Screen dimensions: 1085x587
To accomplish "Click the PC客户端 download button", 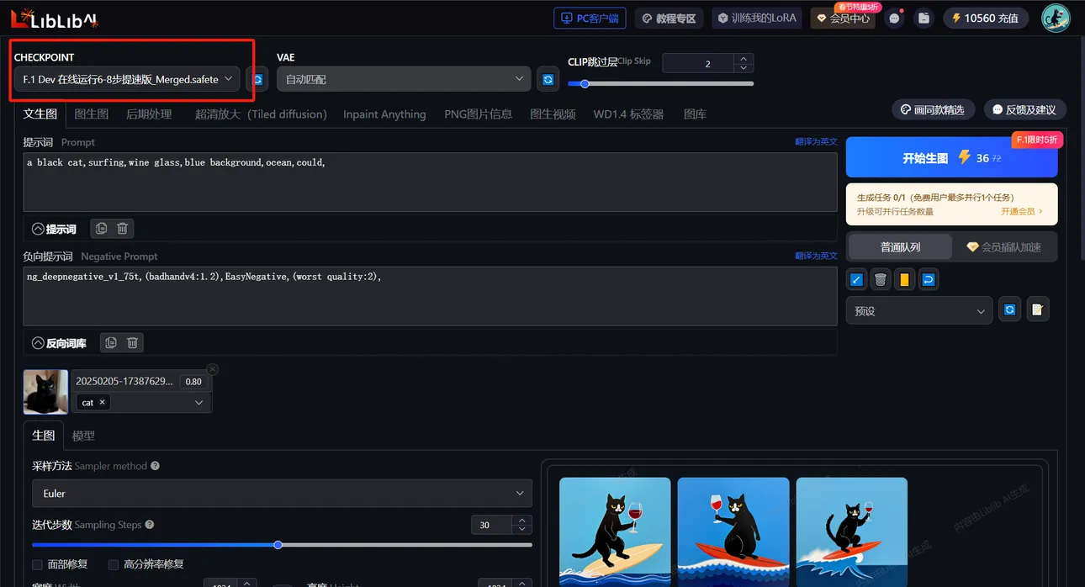I will tap(590, 18).
